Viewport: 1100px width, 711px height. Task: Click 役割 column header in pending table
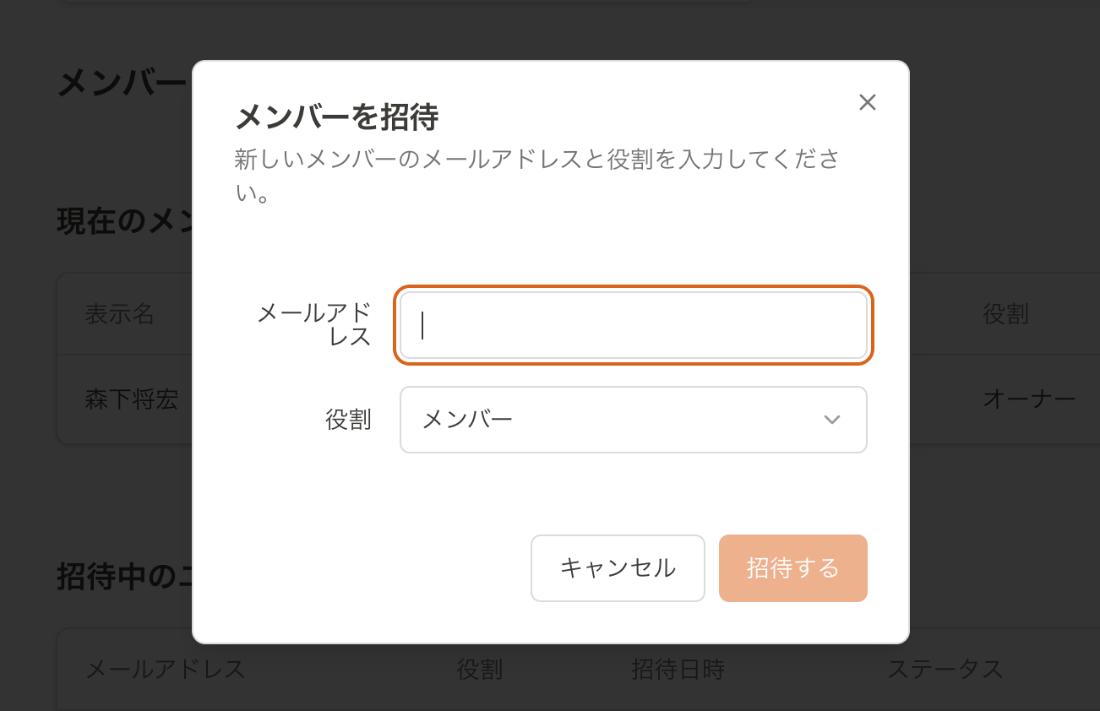point(479,670)
